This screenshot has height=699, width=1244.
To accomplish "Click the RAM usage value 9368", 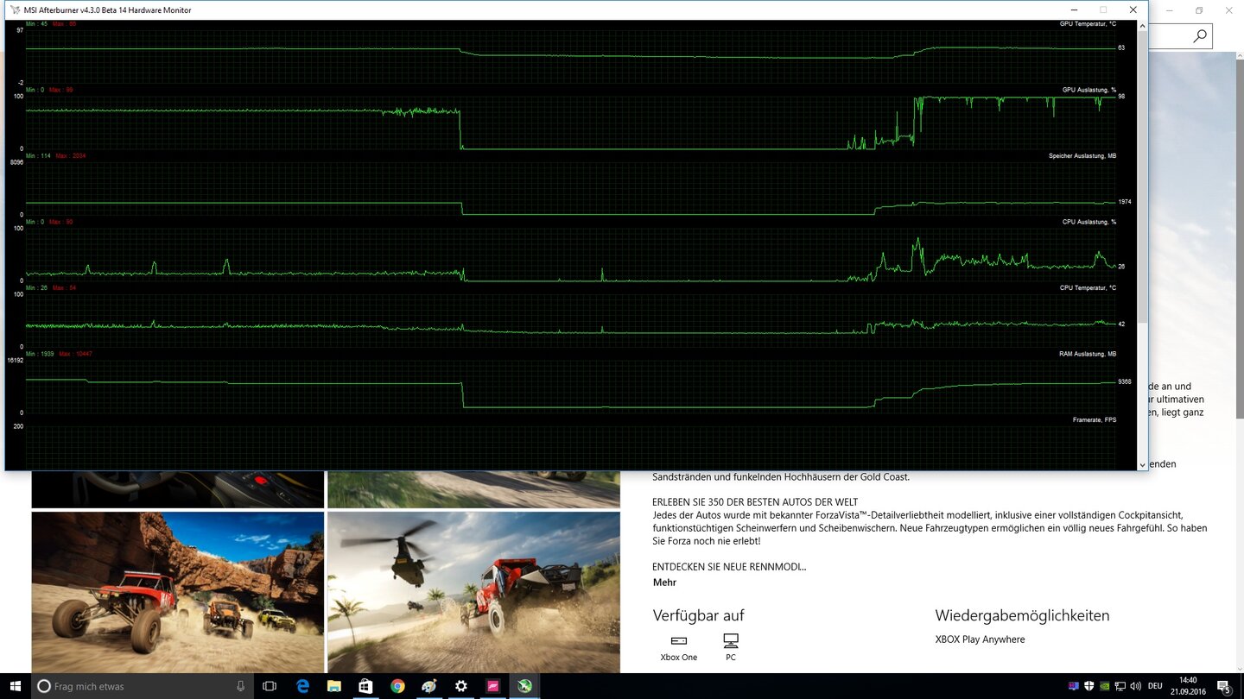I will [x=1124, y=381].
